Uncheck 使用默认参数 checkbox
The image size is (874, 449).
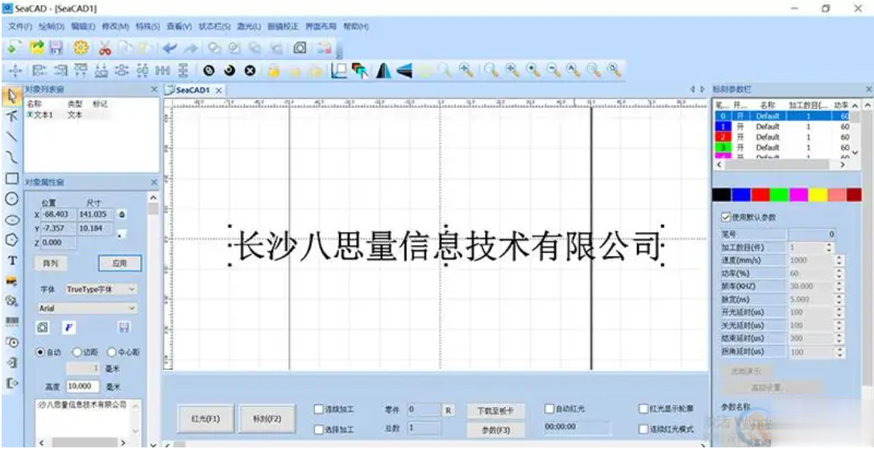tap(726, 216)
